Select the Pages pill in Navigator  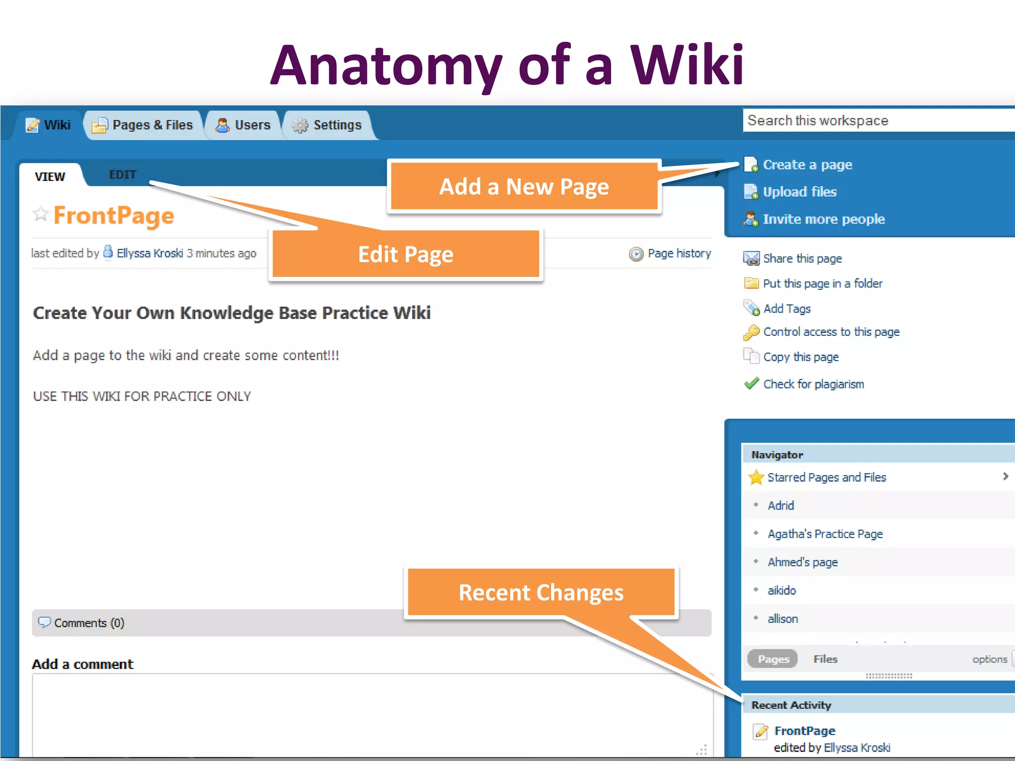click(773, 659)
